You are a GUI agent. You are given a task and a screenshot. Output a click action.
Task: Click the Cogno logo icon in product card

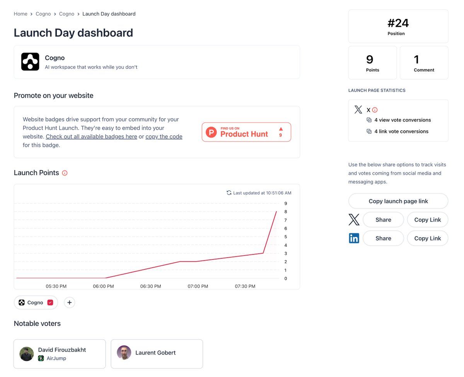[x=30, y=62]
